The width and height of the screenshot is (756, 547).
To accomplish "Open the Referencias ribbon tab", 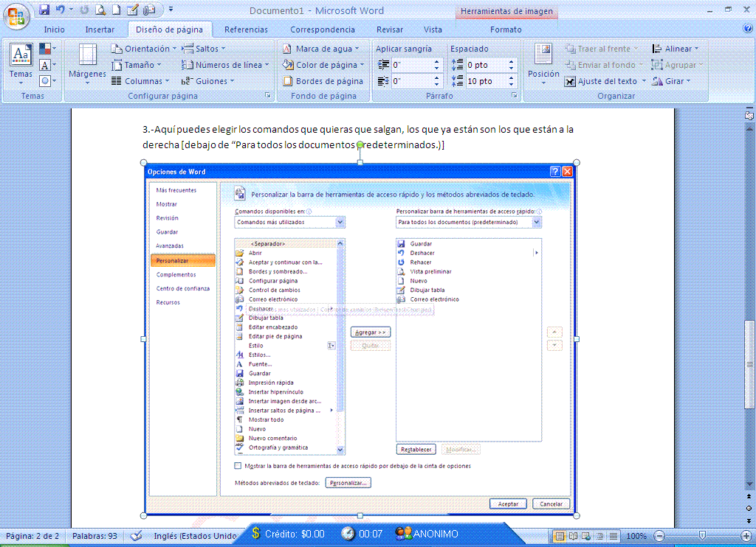I will pos(246,29).
